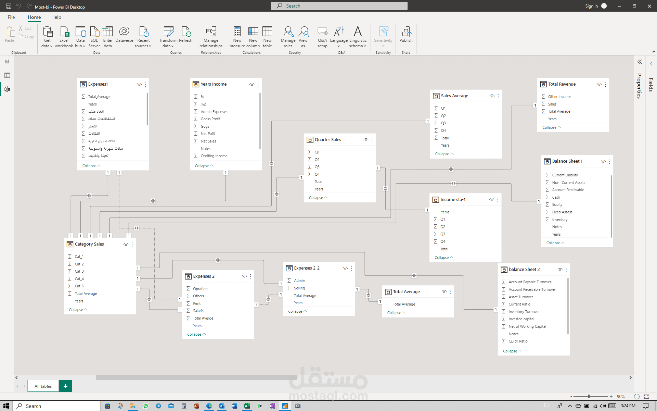
Task: Open the Help ribbon tab
Action: 56,17
